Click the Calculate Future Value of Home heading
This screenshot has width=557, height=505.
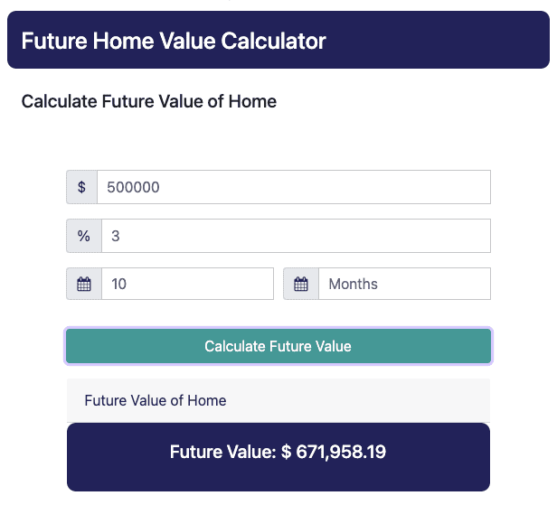149,101
